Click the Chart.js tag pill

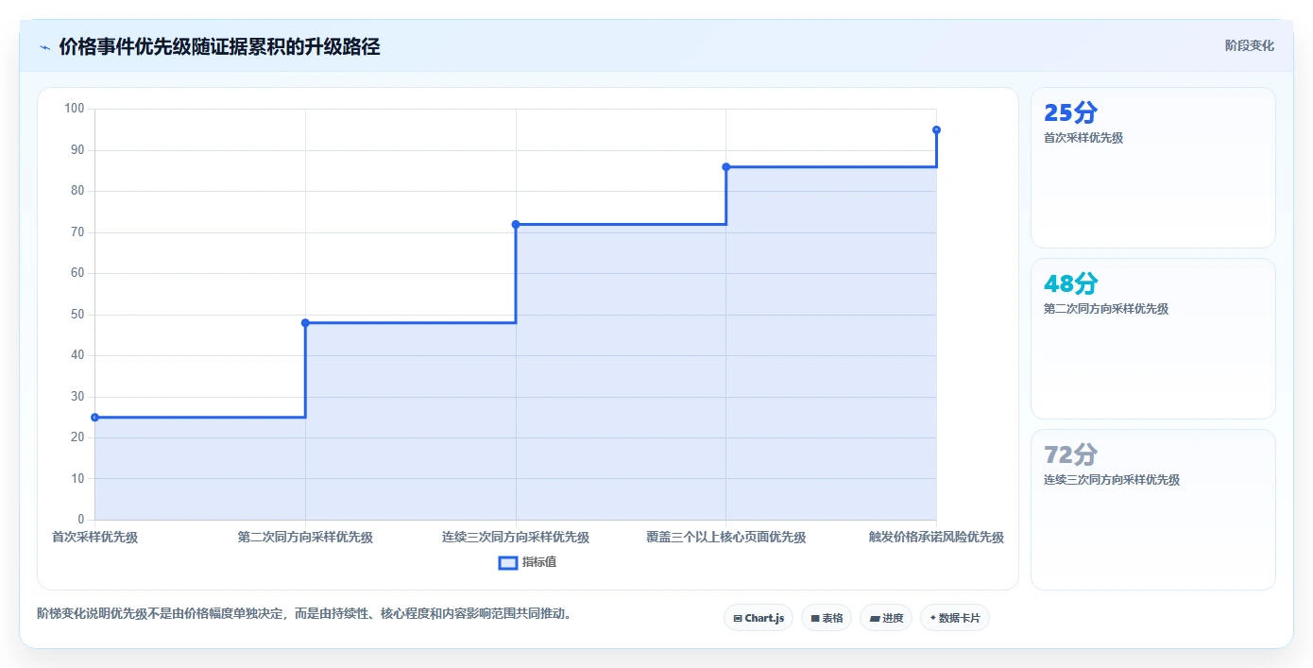click(x=759, y=618)
